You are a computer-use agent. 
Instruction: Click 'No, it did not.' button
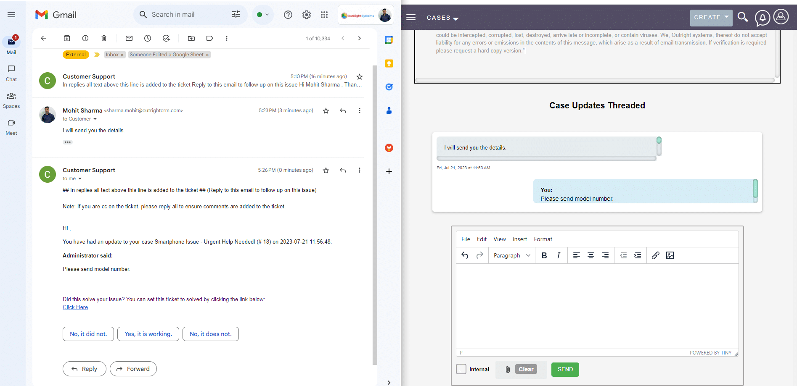click(88, 334)
